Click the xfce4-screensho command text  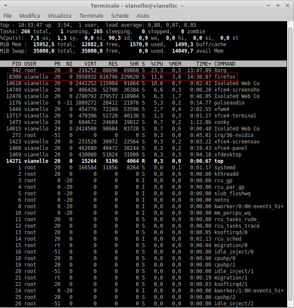point(237,90)
